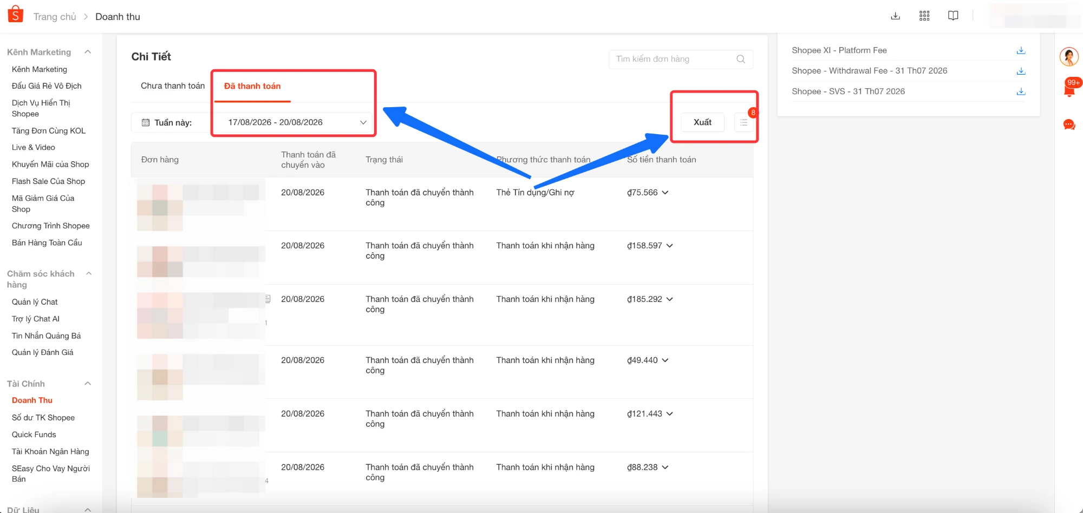
Task: Expand amount details for ₫75.566
Action: pyautogui.click(x=665, y=193)
